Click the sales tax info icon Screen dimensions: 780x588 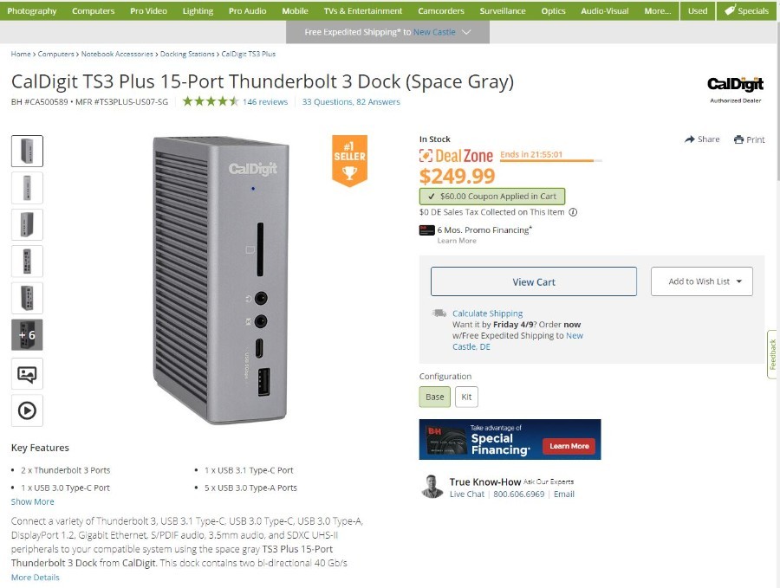[x=573, y=212]
